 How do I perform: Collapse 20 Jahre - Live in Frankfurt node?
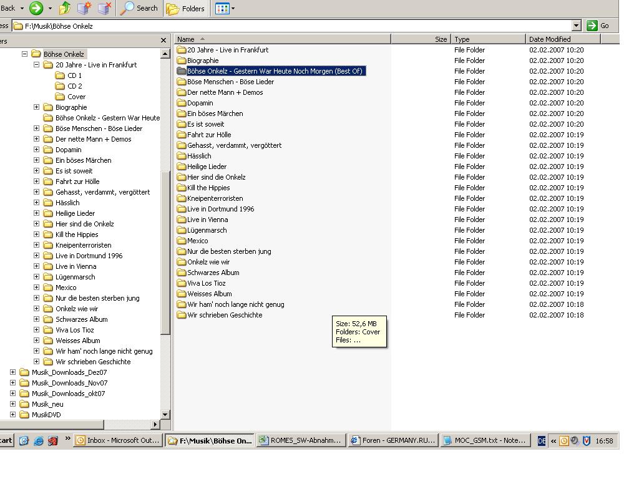click(36, 64)
